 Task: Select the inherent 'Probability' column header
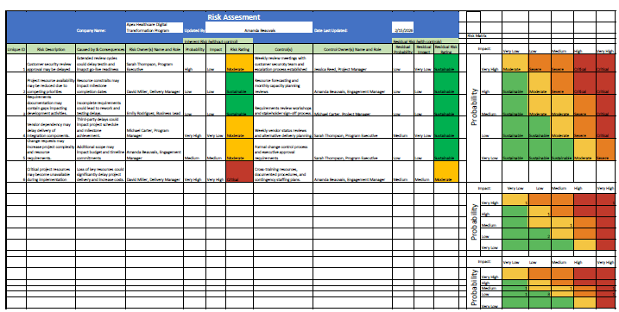pyautogui.click(x=194, y=49)
